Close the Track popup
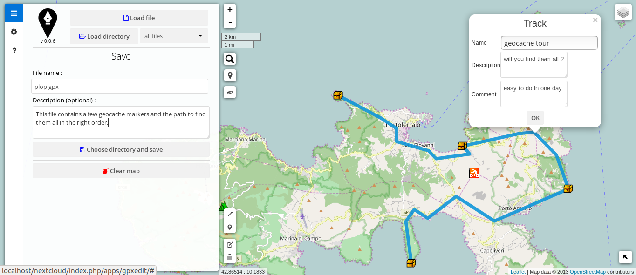The image size is (636, 275). click(595, 20)
